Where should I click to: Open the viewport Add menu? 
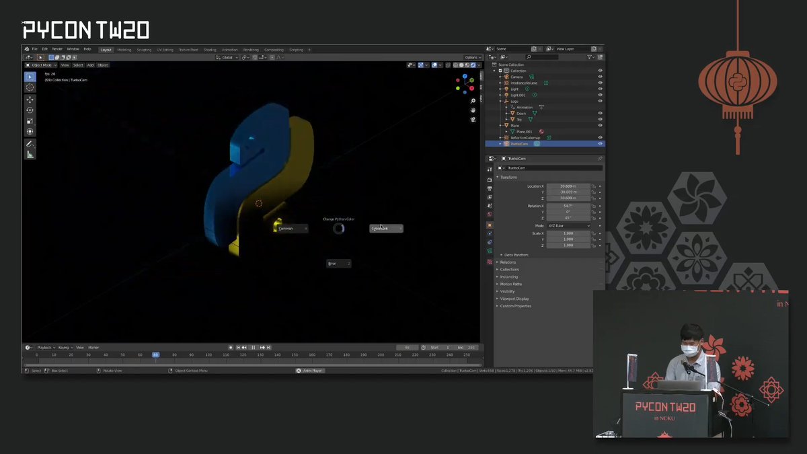tap(90, 65)
